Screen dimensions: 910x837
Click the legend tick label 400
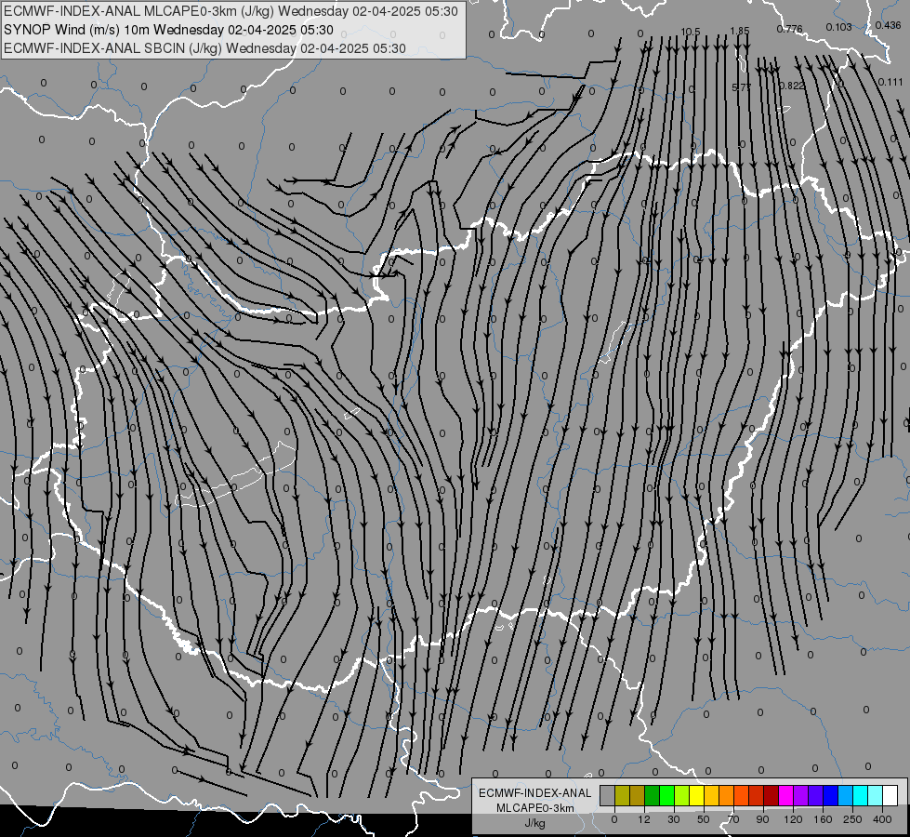click(882, 819)
